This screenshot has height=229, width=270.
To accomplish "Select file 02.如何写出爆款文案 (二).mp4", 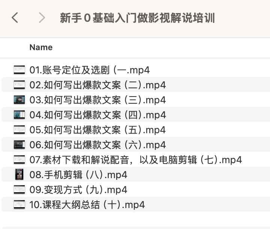I will click(97, 85).
